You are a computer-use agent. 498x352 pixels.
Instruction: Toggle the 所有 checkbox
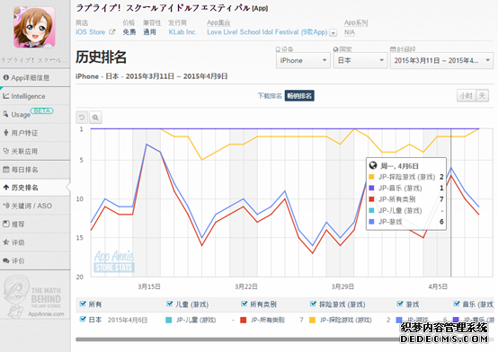pyautogui.click(x=83, y=304)
